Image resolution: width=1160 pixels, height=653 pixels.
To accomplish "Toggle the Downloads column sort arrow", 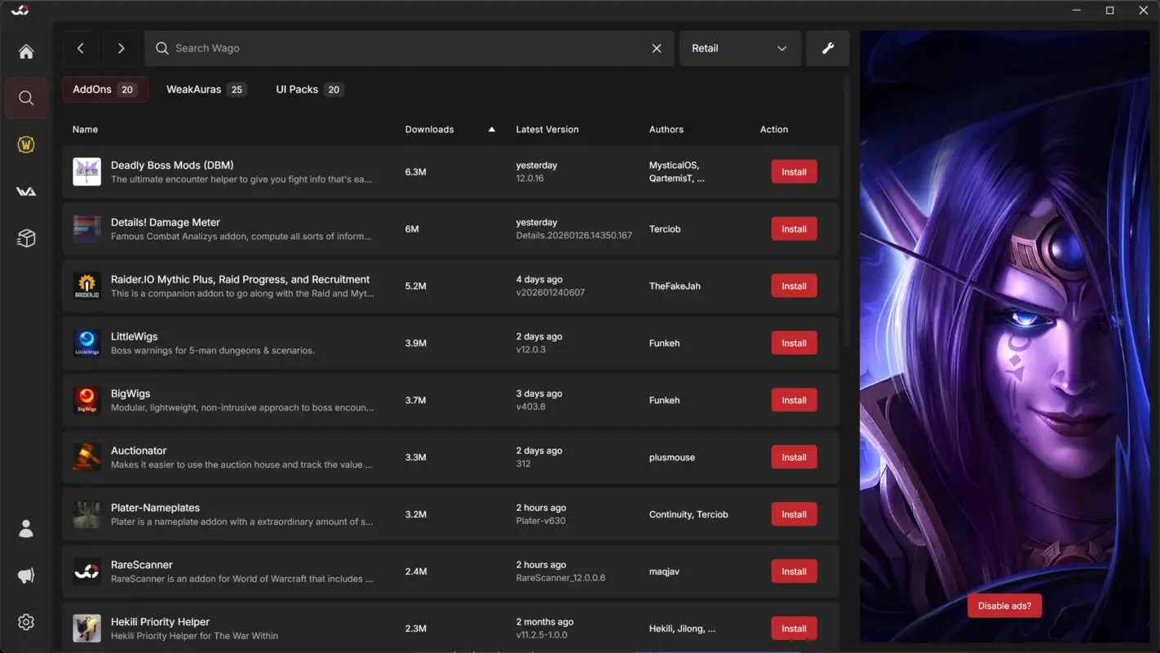I will [492, 129].
